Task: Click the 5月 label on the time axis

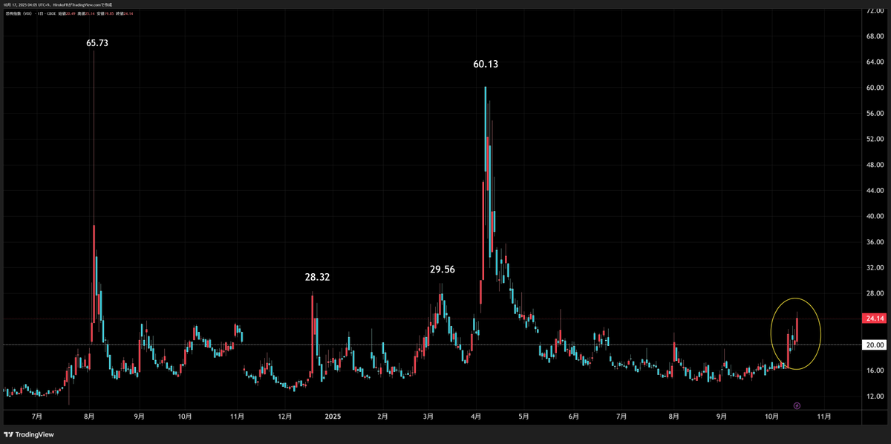Action: tap(523, 417)
